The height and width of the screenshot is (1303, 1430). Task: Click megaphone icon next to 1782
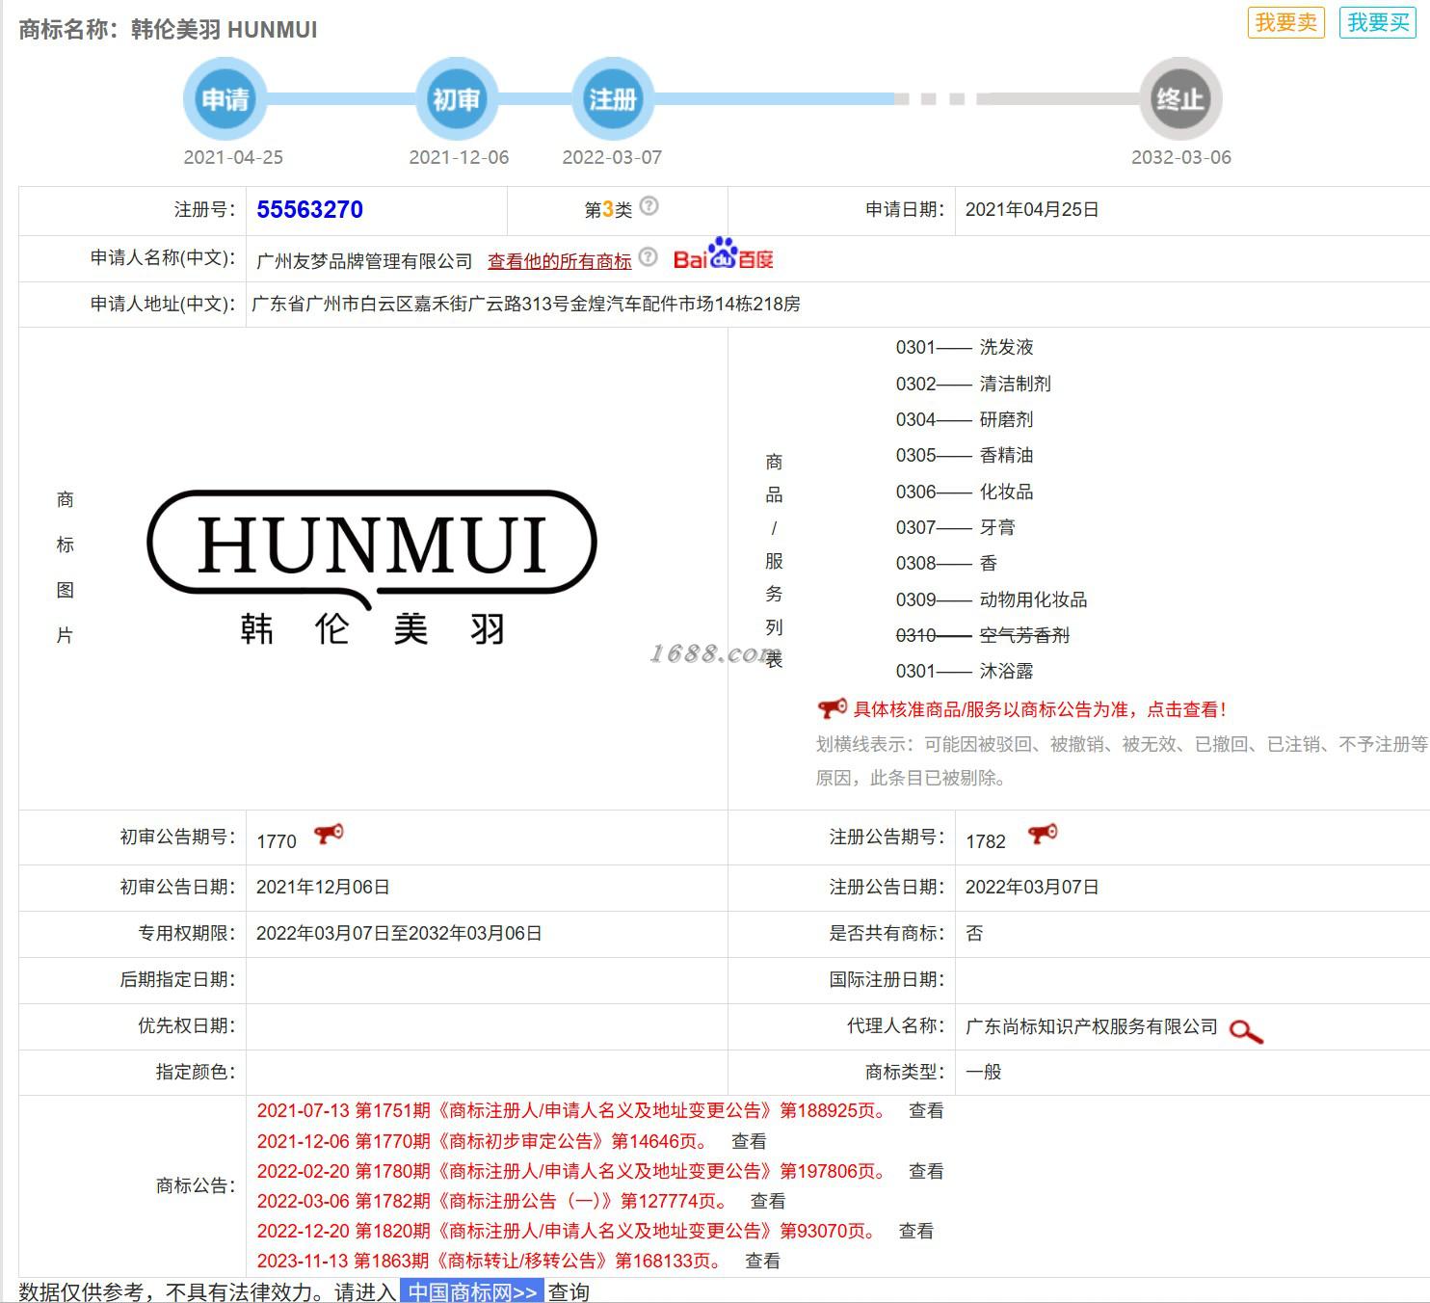click(1042, 834)
